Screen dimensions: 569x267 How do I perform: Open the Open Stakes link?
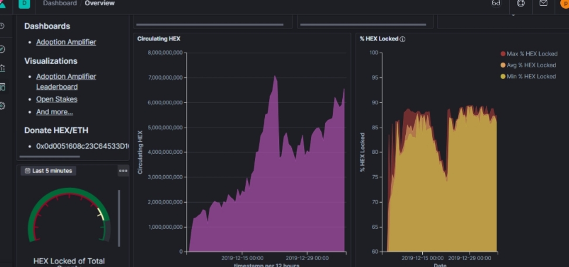(57, 99)
